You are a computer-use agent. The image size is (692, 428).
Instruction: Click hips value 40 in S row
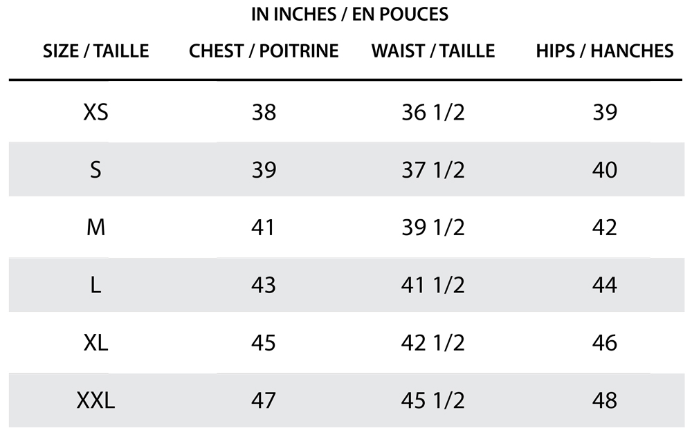click(604, 170)
